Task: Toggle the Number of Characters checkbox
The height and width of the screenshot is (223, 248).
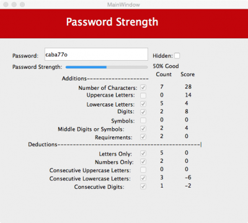Action: pyautogui.click(x=143, y=87)
